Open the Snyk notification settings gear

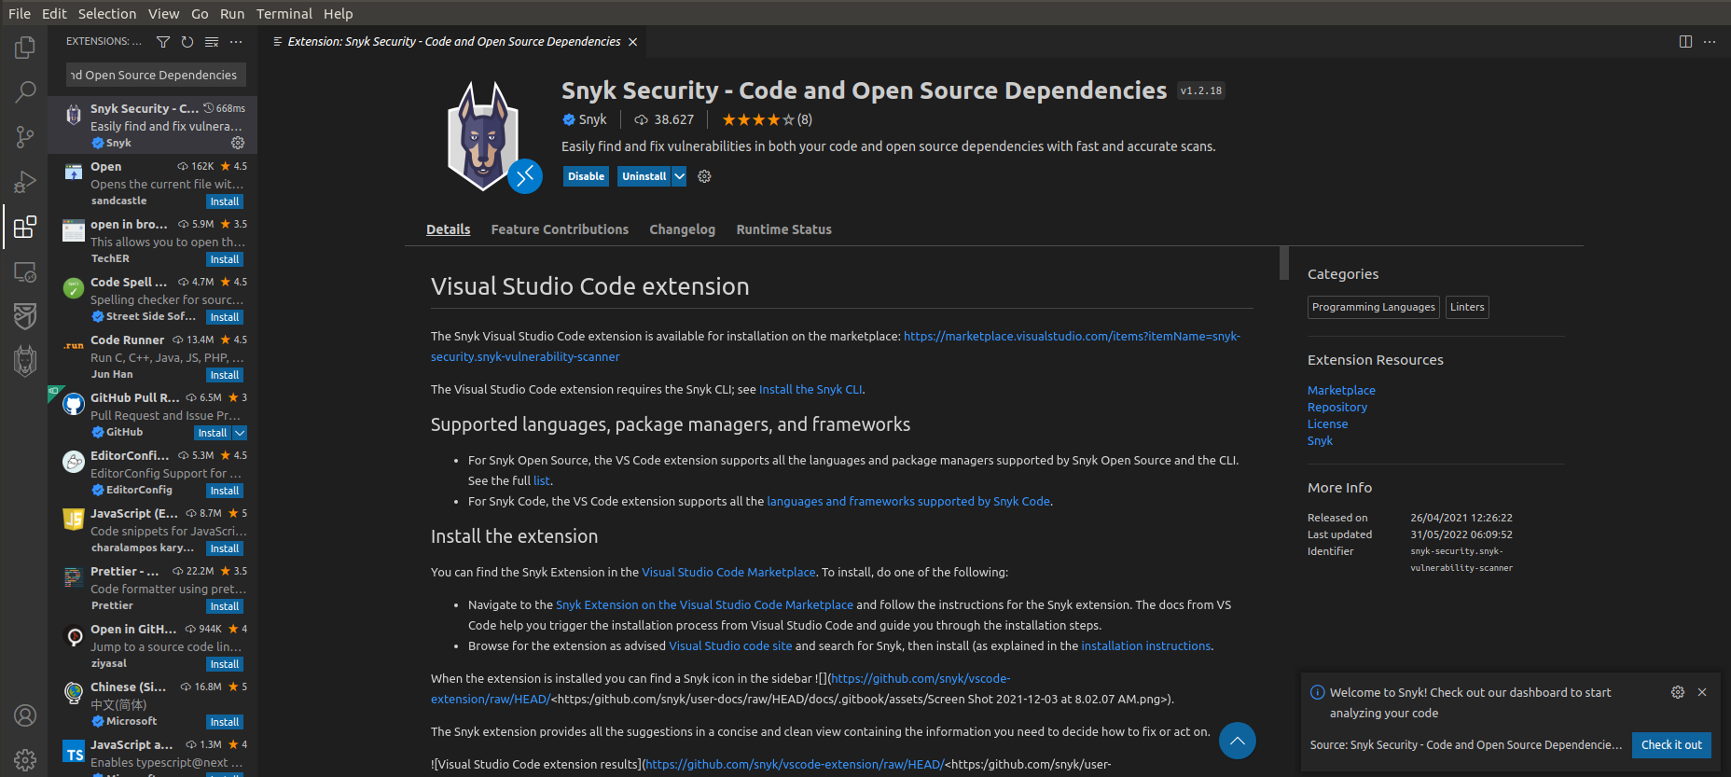pyautogui.click(x=1678, y=692)
